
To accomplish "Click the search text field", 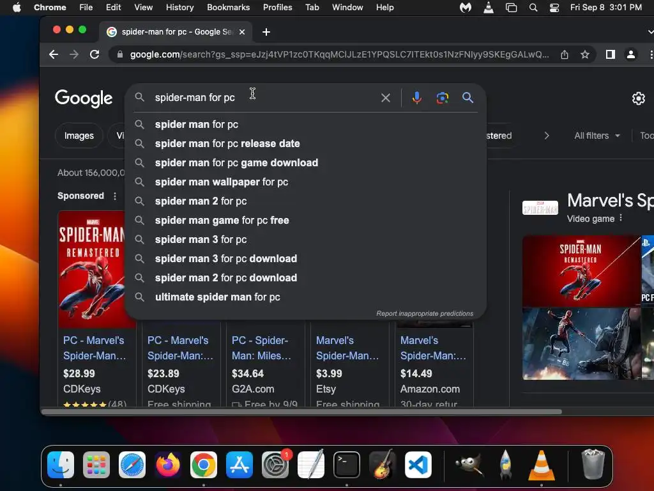I will coord(264,98).
